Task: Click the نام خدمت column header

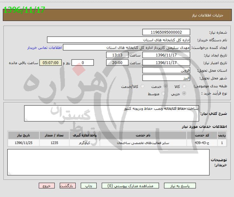Action: 143,135
